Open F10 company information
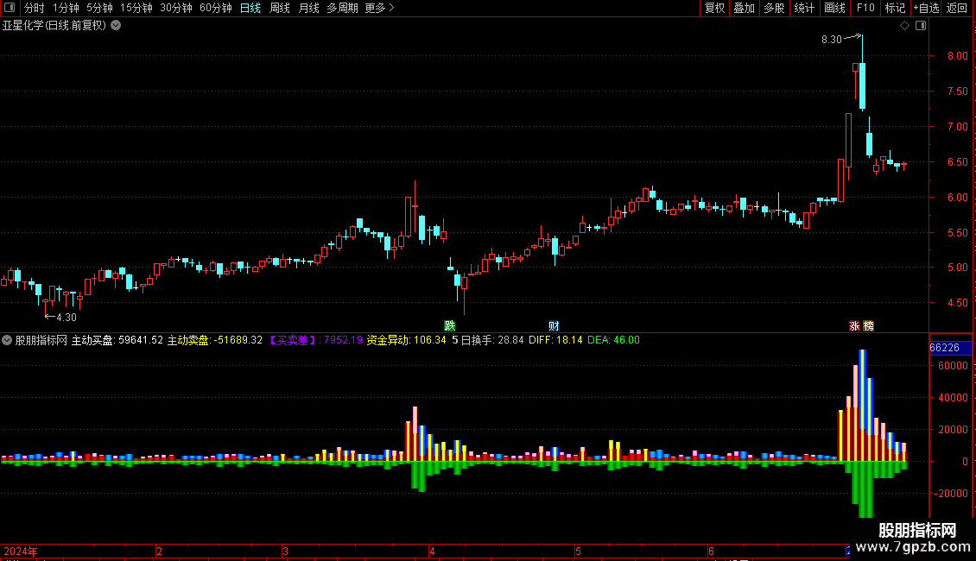 (865, 8)
